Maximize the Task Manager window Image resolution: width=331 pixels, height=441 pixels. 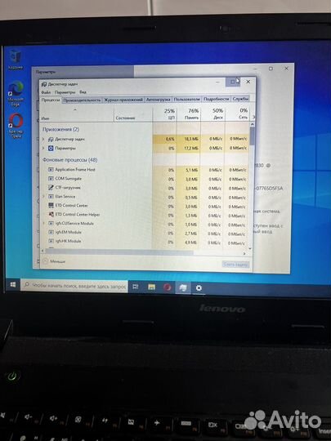pyautogui.click(x=233, y=82)
